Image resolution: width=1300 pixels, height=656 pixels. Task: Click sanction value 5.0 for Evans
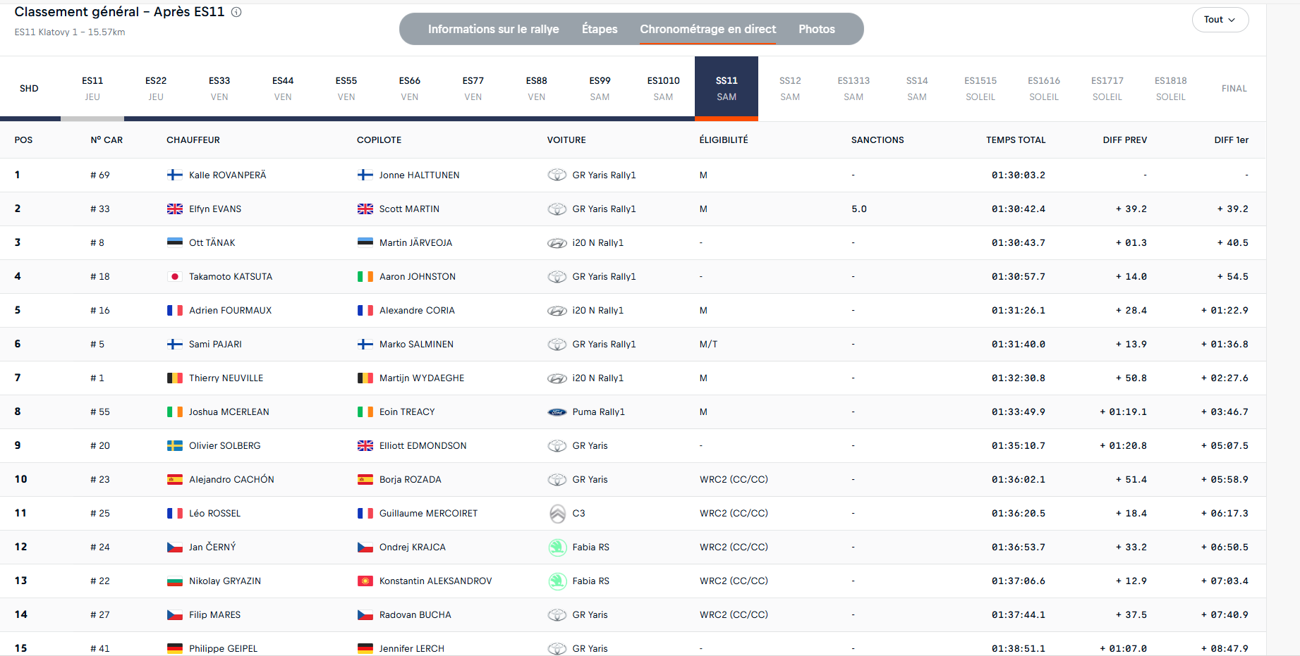(x=859, y=209)
